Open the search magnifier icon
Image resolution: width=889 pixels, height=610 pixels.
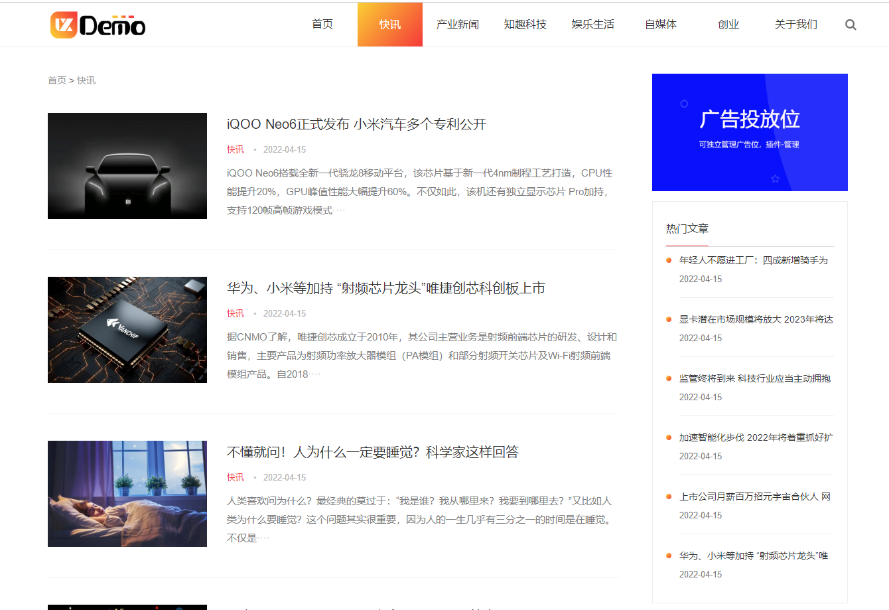coord(851,25)
